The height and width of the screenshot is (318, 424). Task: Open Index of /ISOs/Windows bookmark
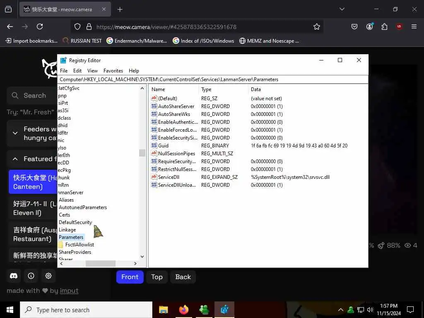pyautogui.click(x=203, y=41)
